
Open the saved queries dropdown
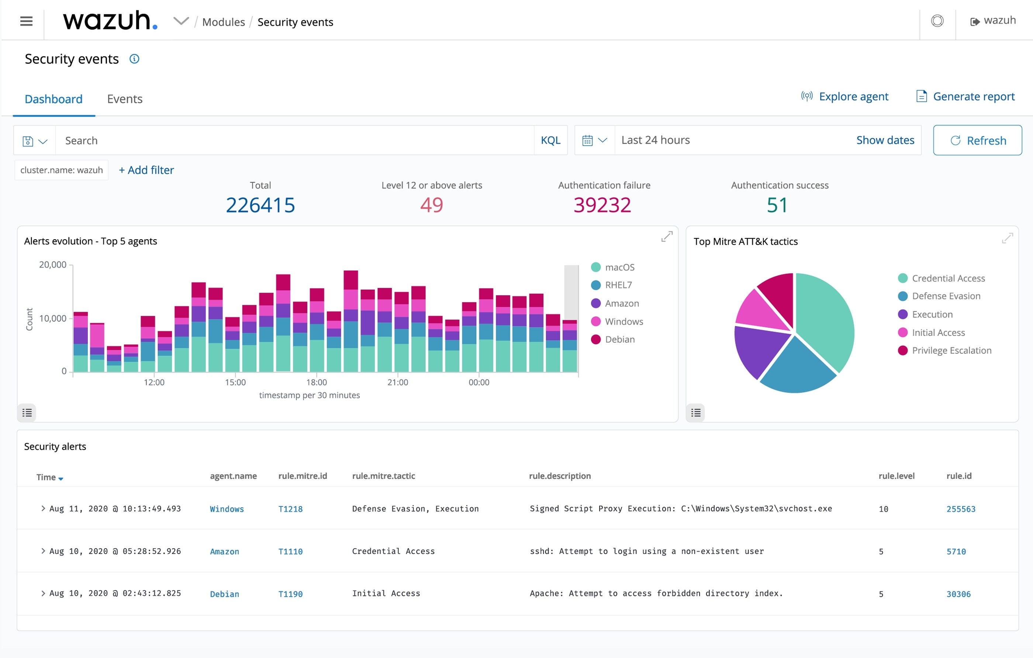(35, 140)
